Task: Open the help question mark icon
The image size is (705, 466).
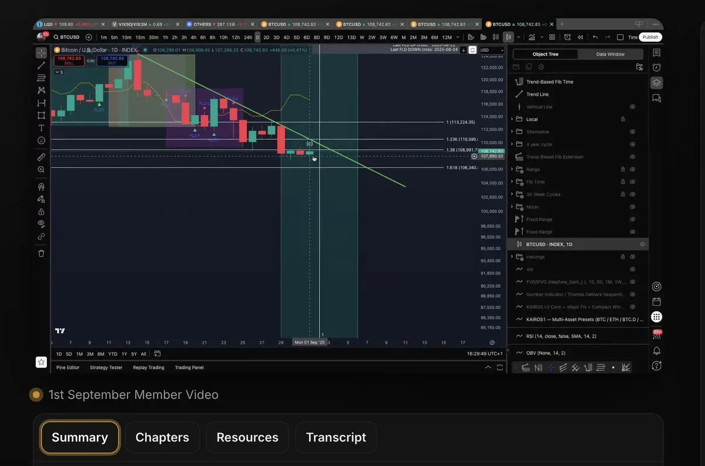Action: pos(656,366)
